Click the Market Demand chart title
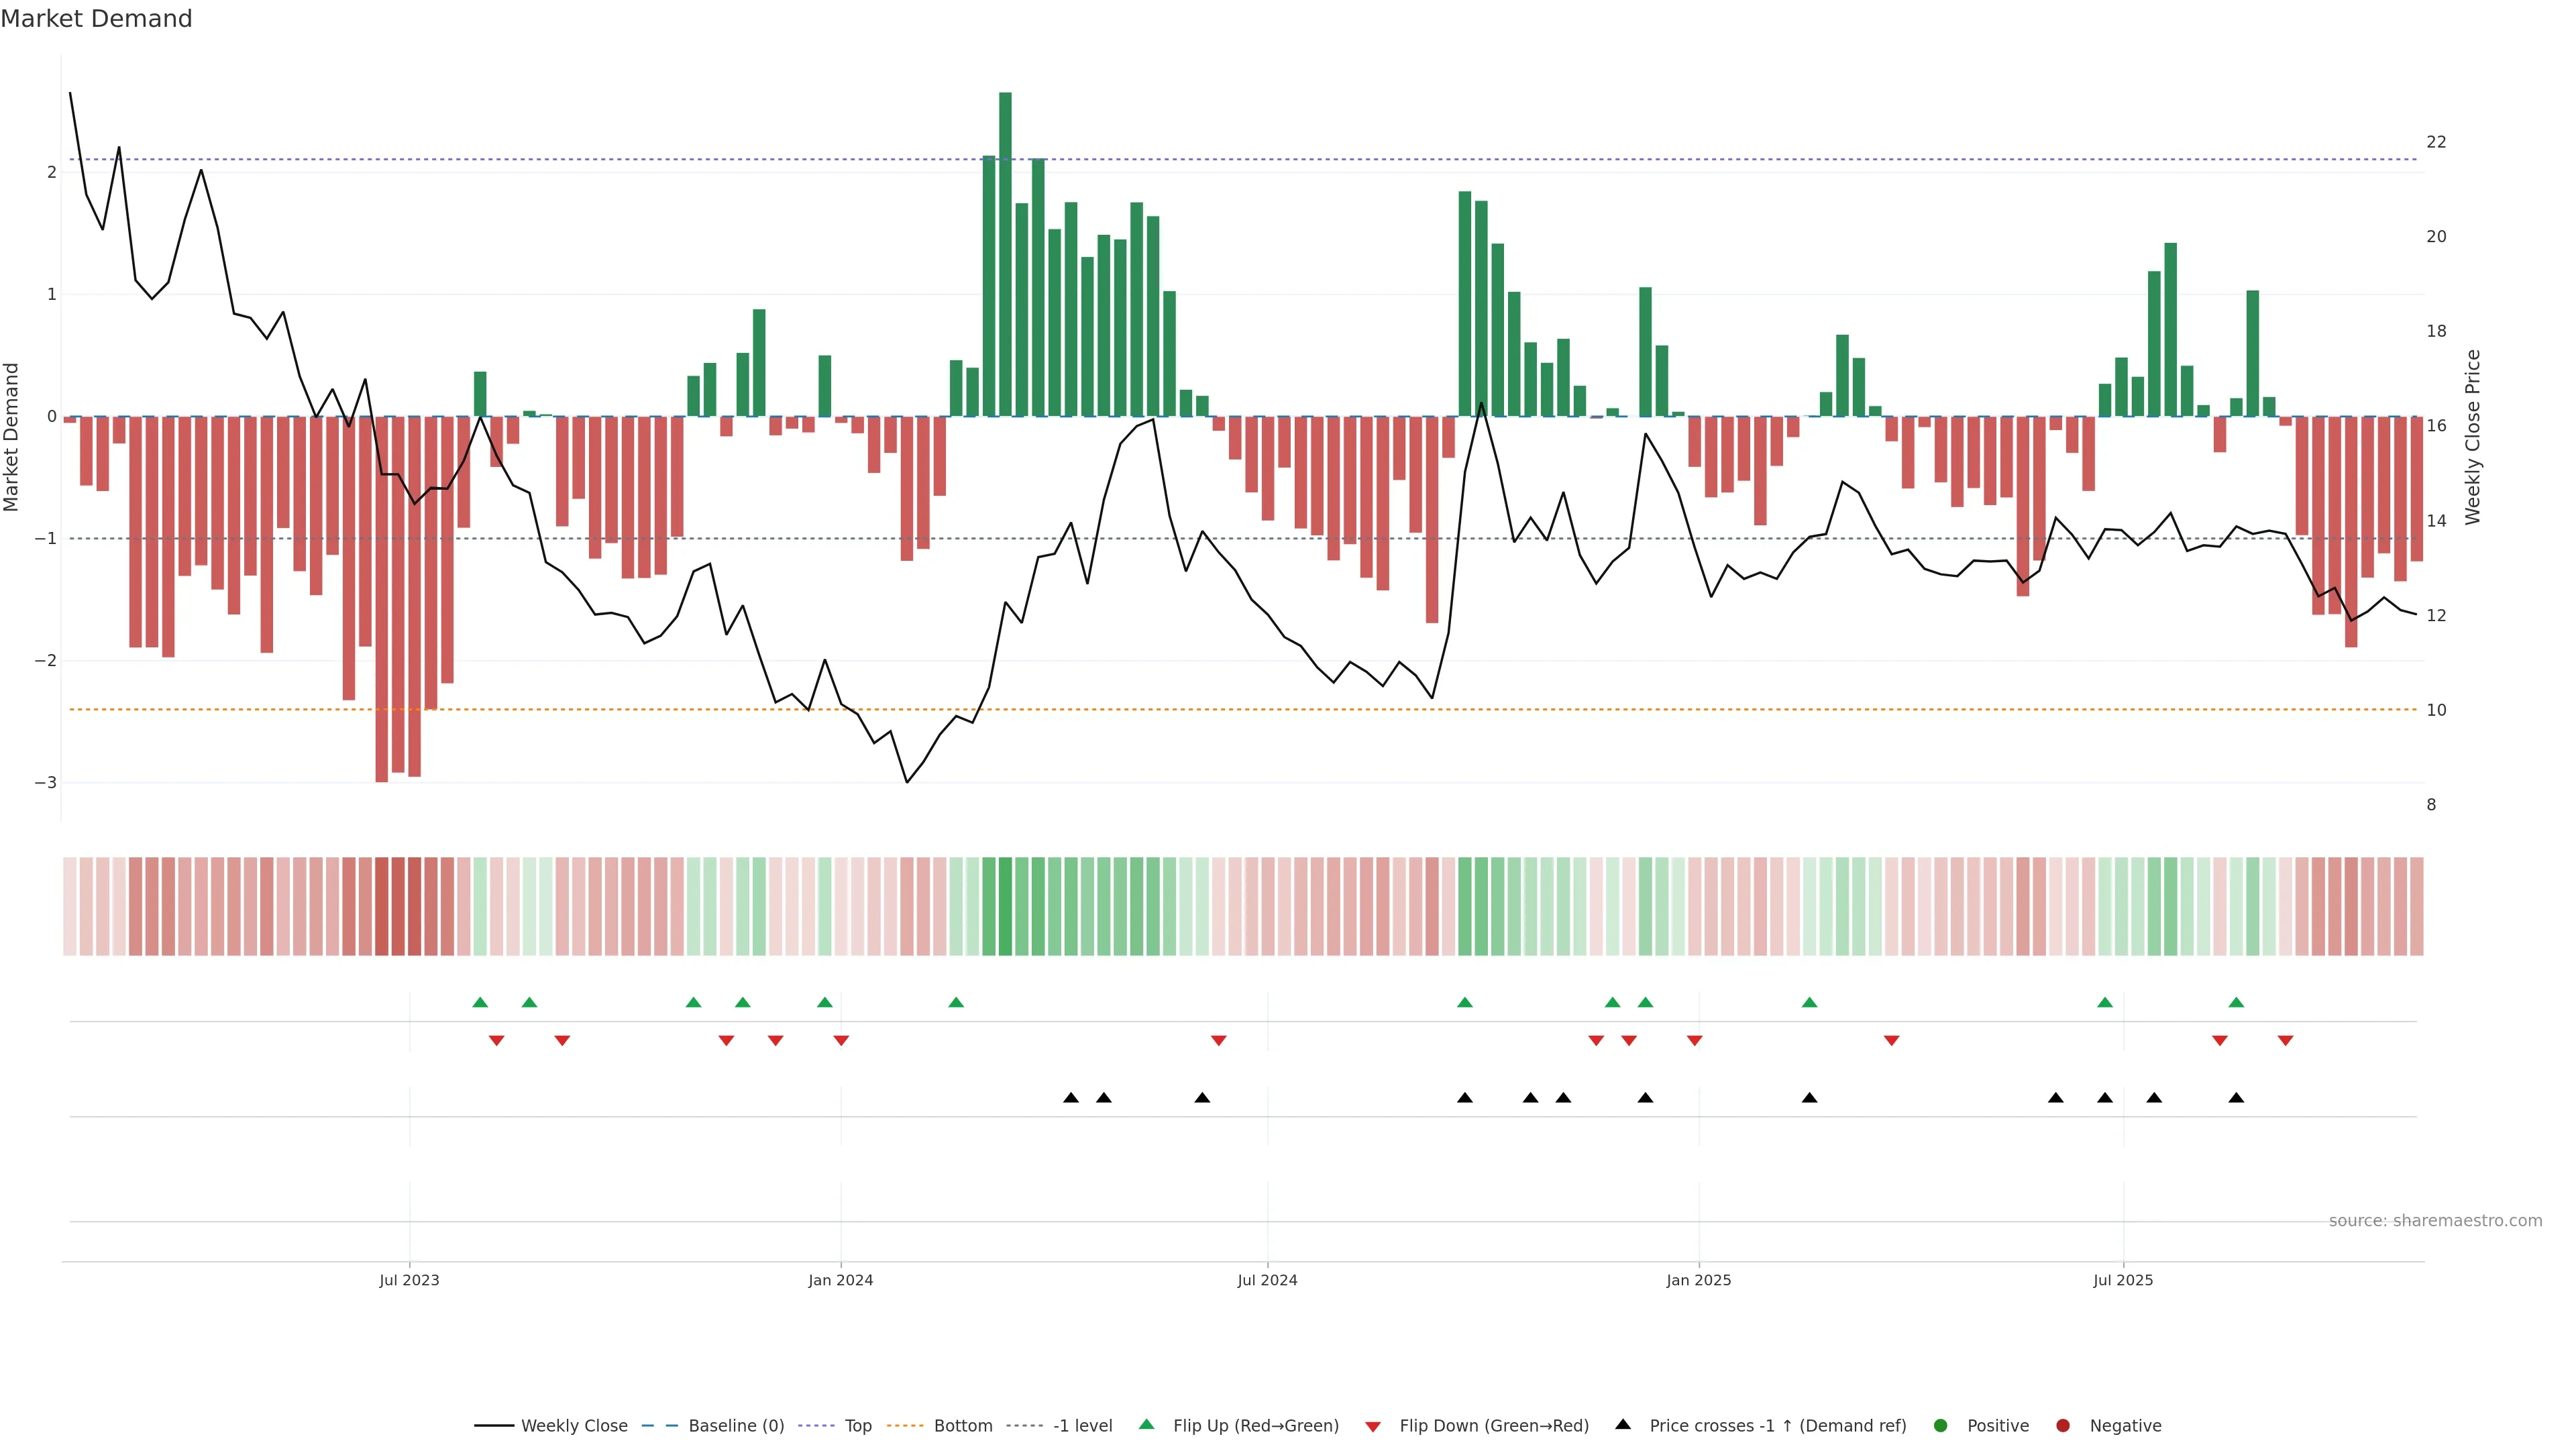 coord(96,19)
